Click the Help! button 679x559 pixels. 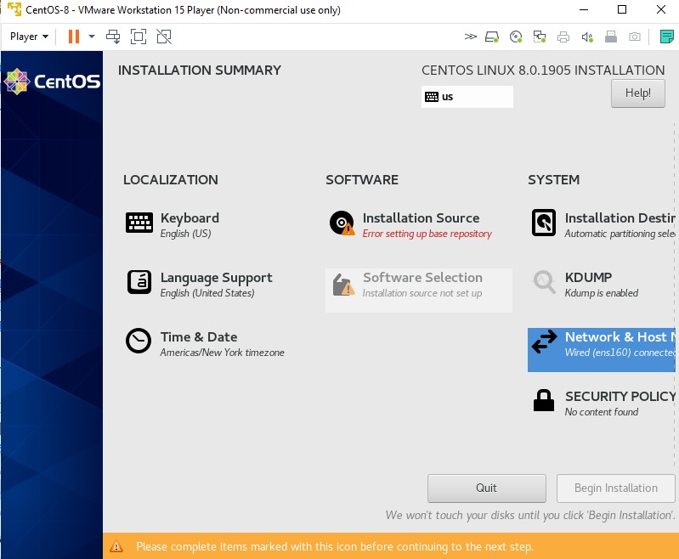(638, 93)
